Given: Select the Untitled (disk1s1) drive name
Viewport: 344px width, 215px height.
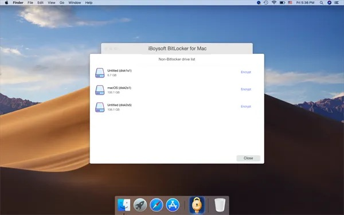Looking at the screenshot, I should click(119, 71).
